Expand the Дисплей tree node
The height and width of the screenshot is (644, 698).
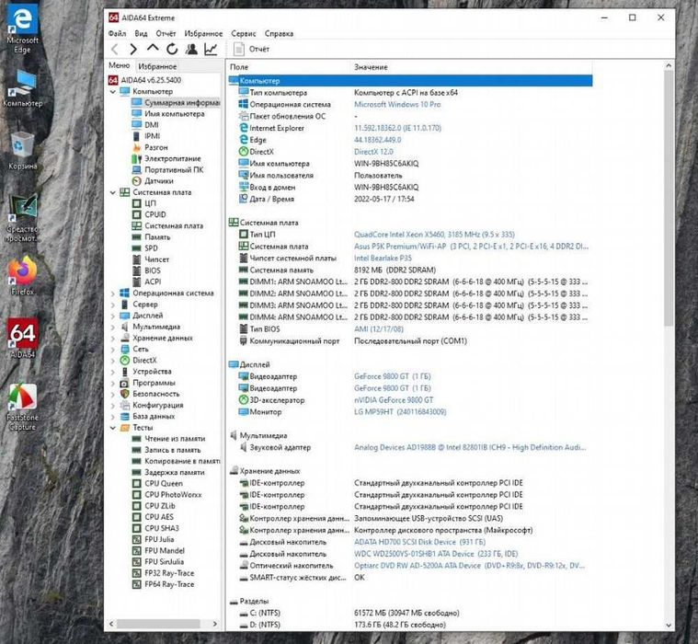[x=113, y=316]
